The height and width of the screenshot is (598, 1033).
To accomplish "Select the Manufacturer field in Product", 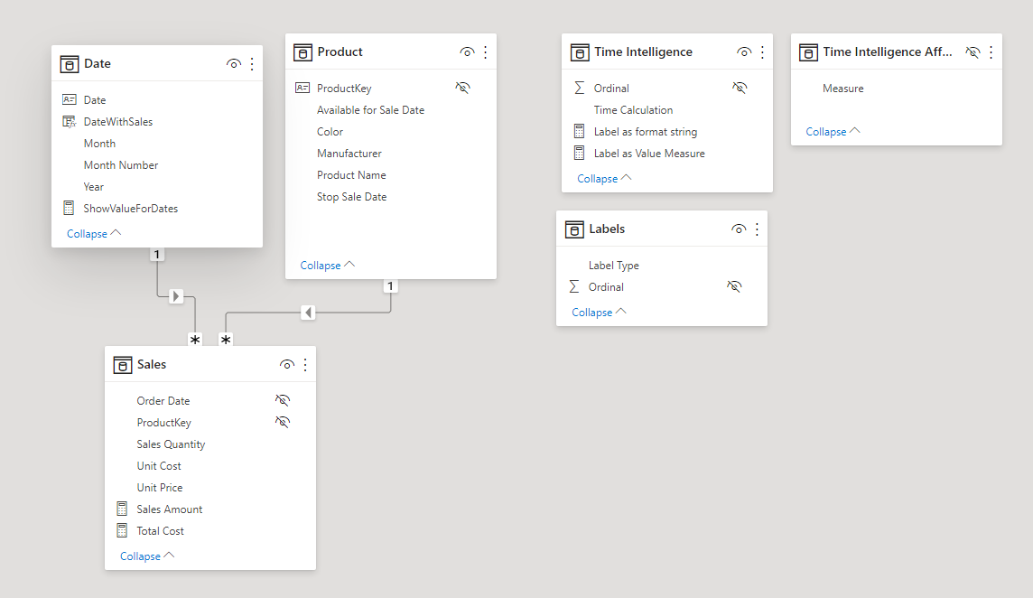I will pyautogui.click(x=349, y=154).
